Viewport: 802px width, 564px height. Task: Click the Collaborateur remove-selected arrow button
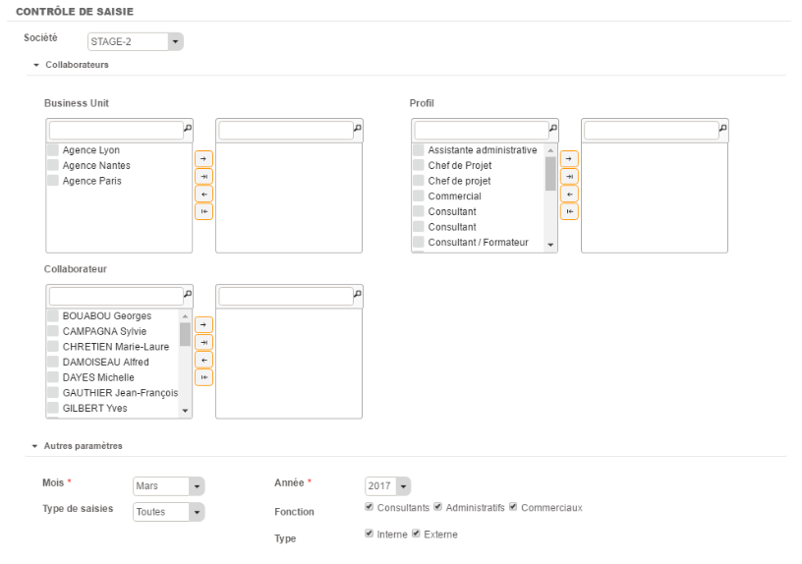click(203, 360)
